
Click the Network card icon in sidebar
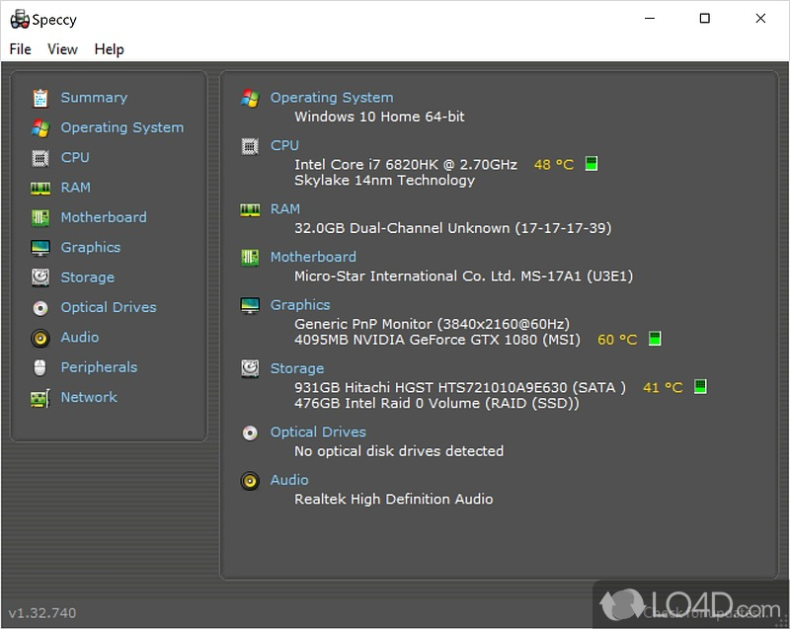point(40,398)
